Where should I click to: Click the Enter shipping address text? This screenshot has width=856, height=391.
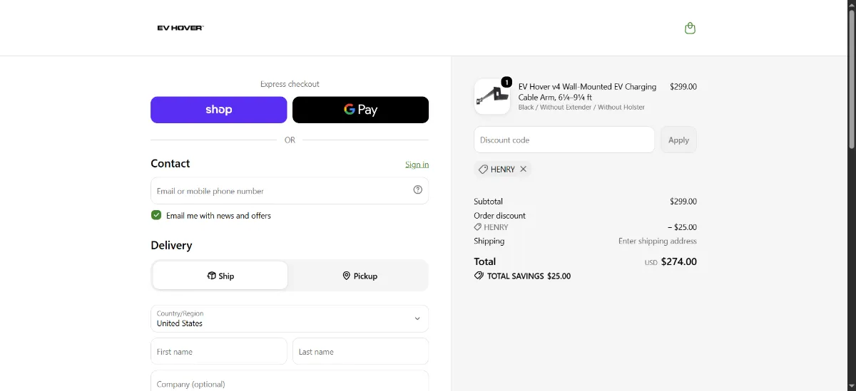tap(658, 241)
